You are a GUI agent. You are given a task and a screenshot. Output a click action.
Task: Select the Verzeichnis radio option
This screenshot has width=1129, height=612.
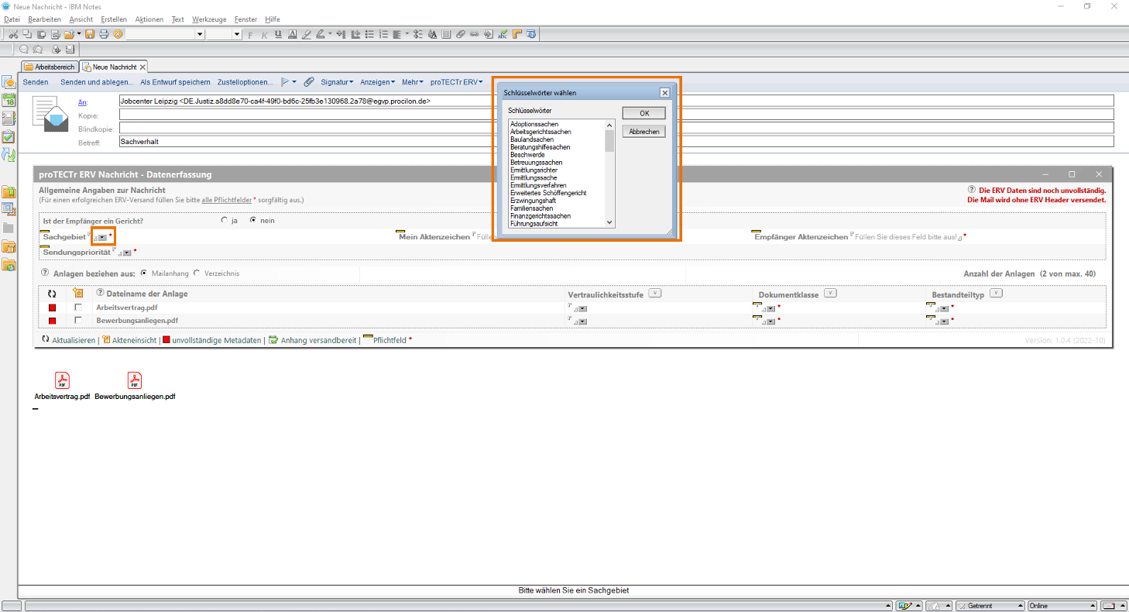(197, 273)
